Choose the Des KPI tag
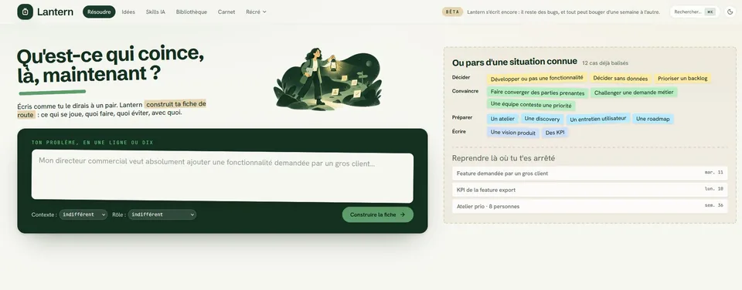742x290 pixels. click(555, 133)
